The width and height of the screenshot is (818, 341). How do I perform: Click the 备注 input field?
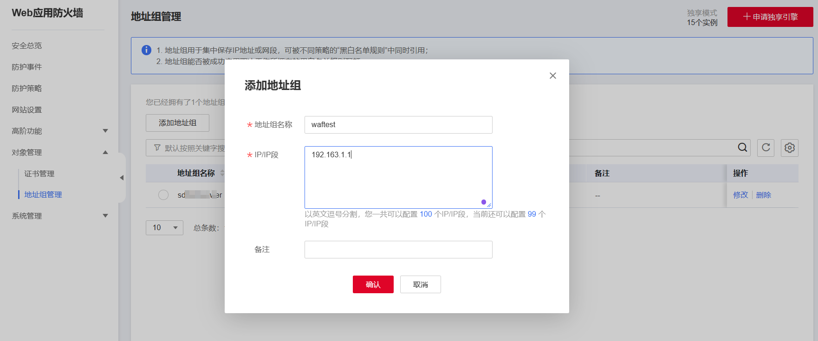[398, 250]
